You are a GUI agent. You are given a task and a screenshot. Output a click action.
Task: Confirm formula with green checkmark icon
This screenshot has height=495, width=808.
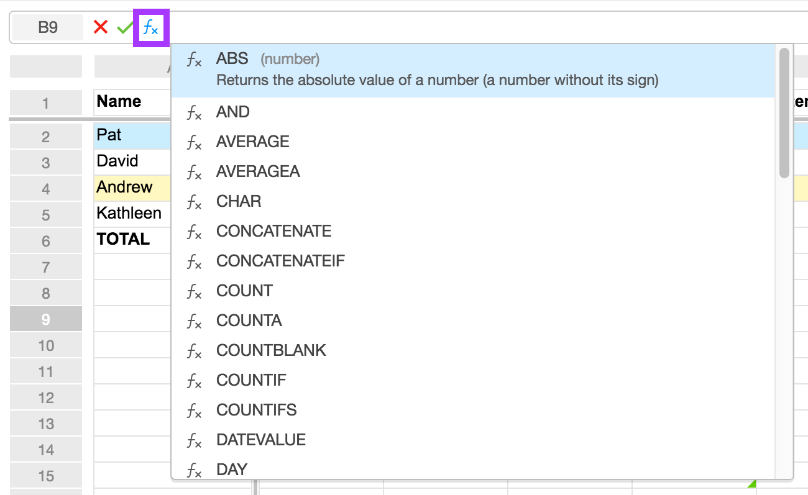[x=123, y=27]
